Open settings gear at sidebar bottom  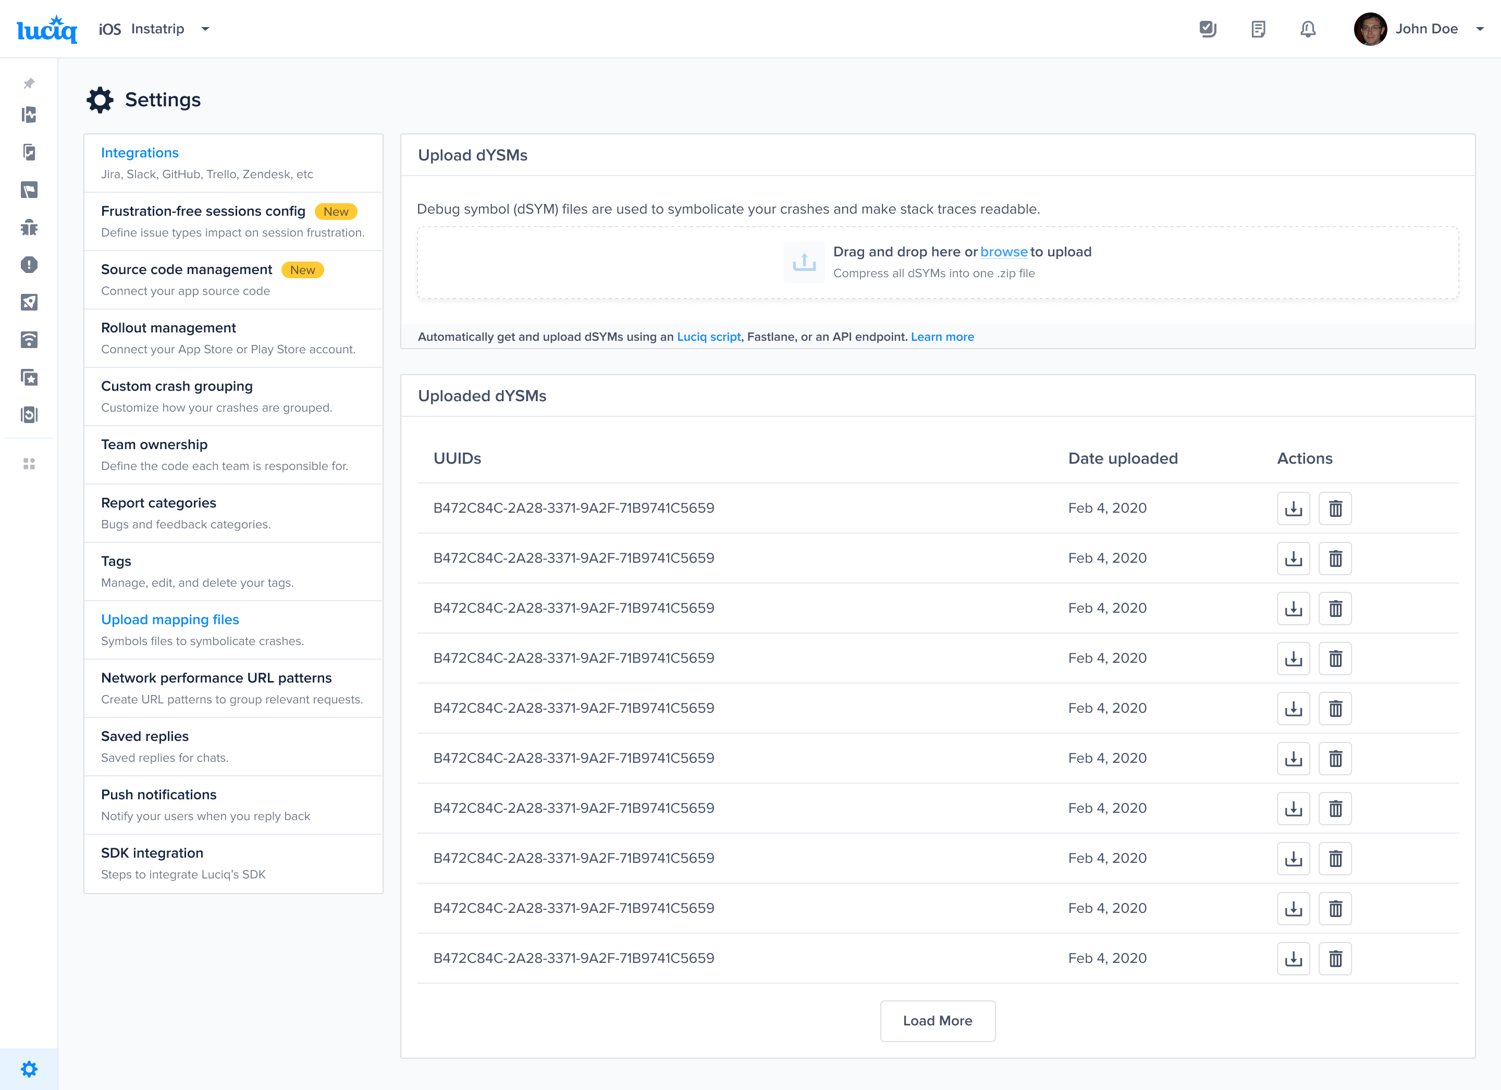(x=29, y=1069)
